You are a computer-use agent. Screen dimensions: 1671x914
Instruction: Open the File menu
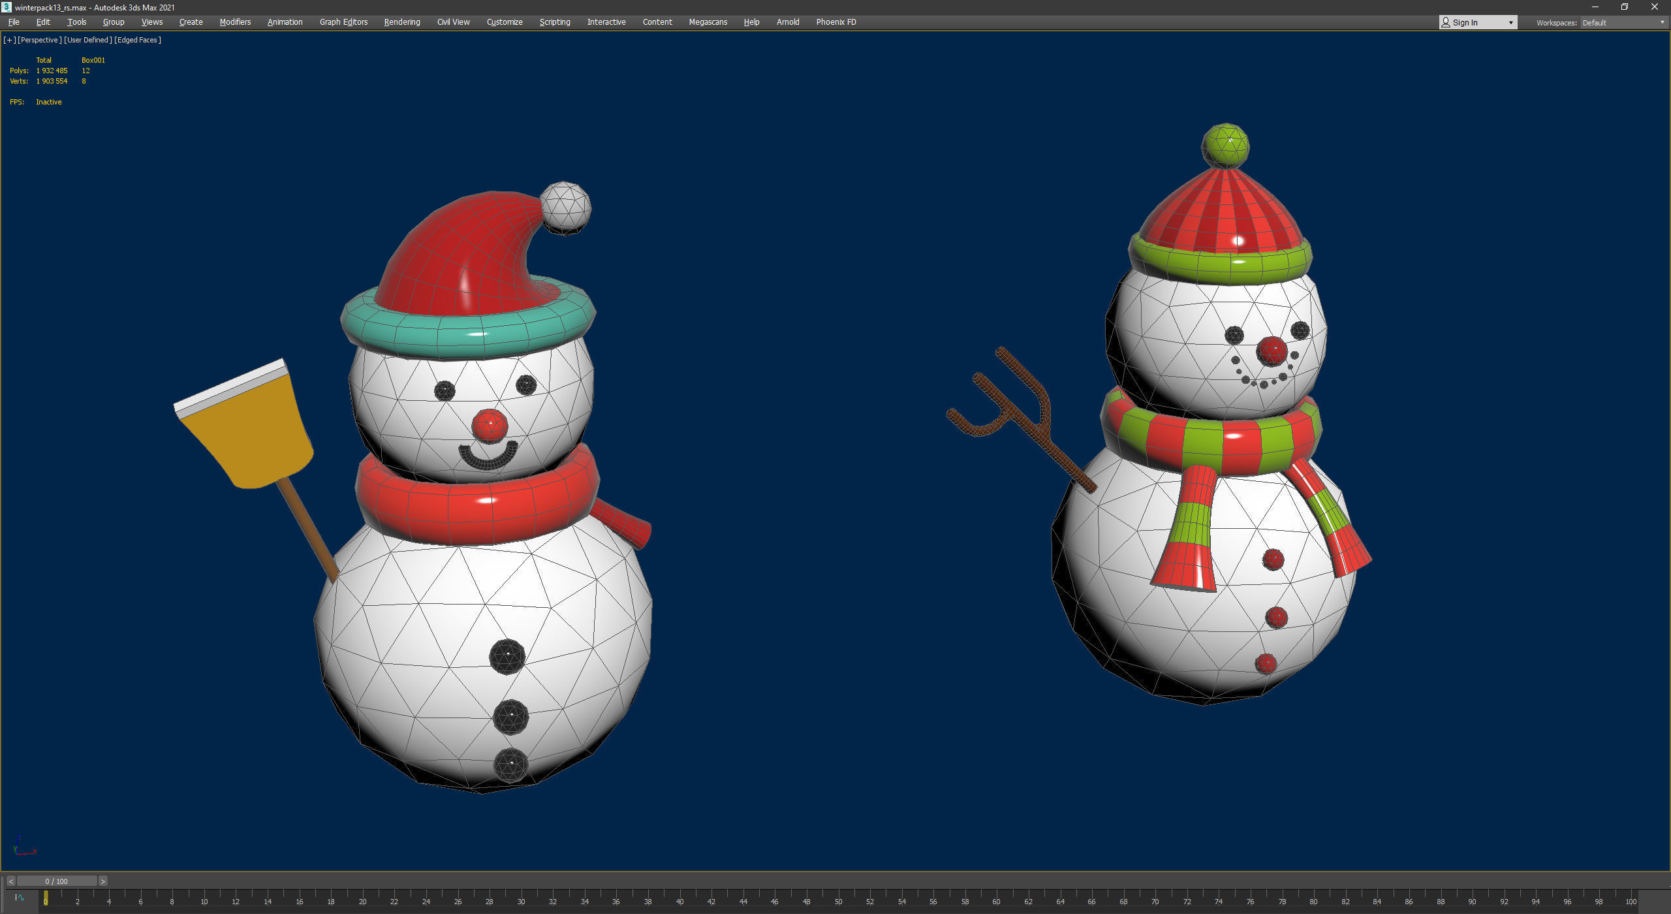pos(14,22)
